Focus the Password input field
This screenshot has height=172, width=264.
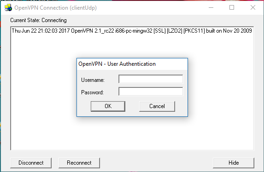pyautogui.click(x=151, y=92)
